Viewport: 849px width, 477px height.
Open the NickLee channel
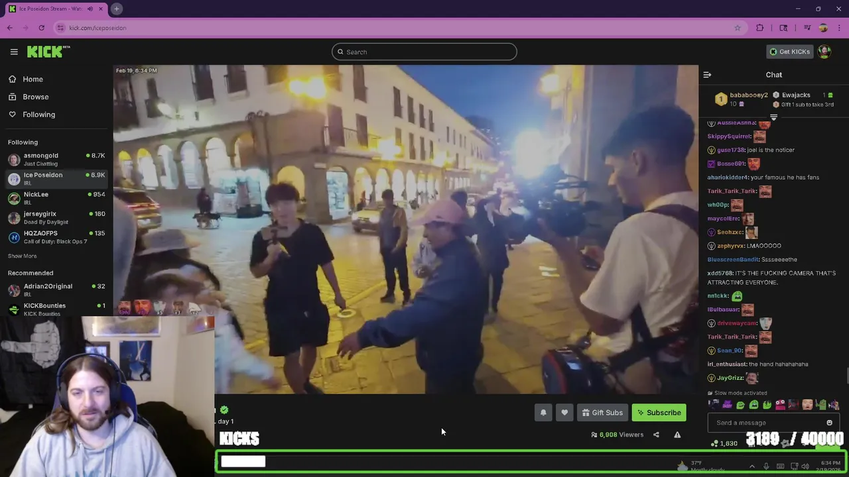(x=56, y=198)
